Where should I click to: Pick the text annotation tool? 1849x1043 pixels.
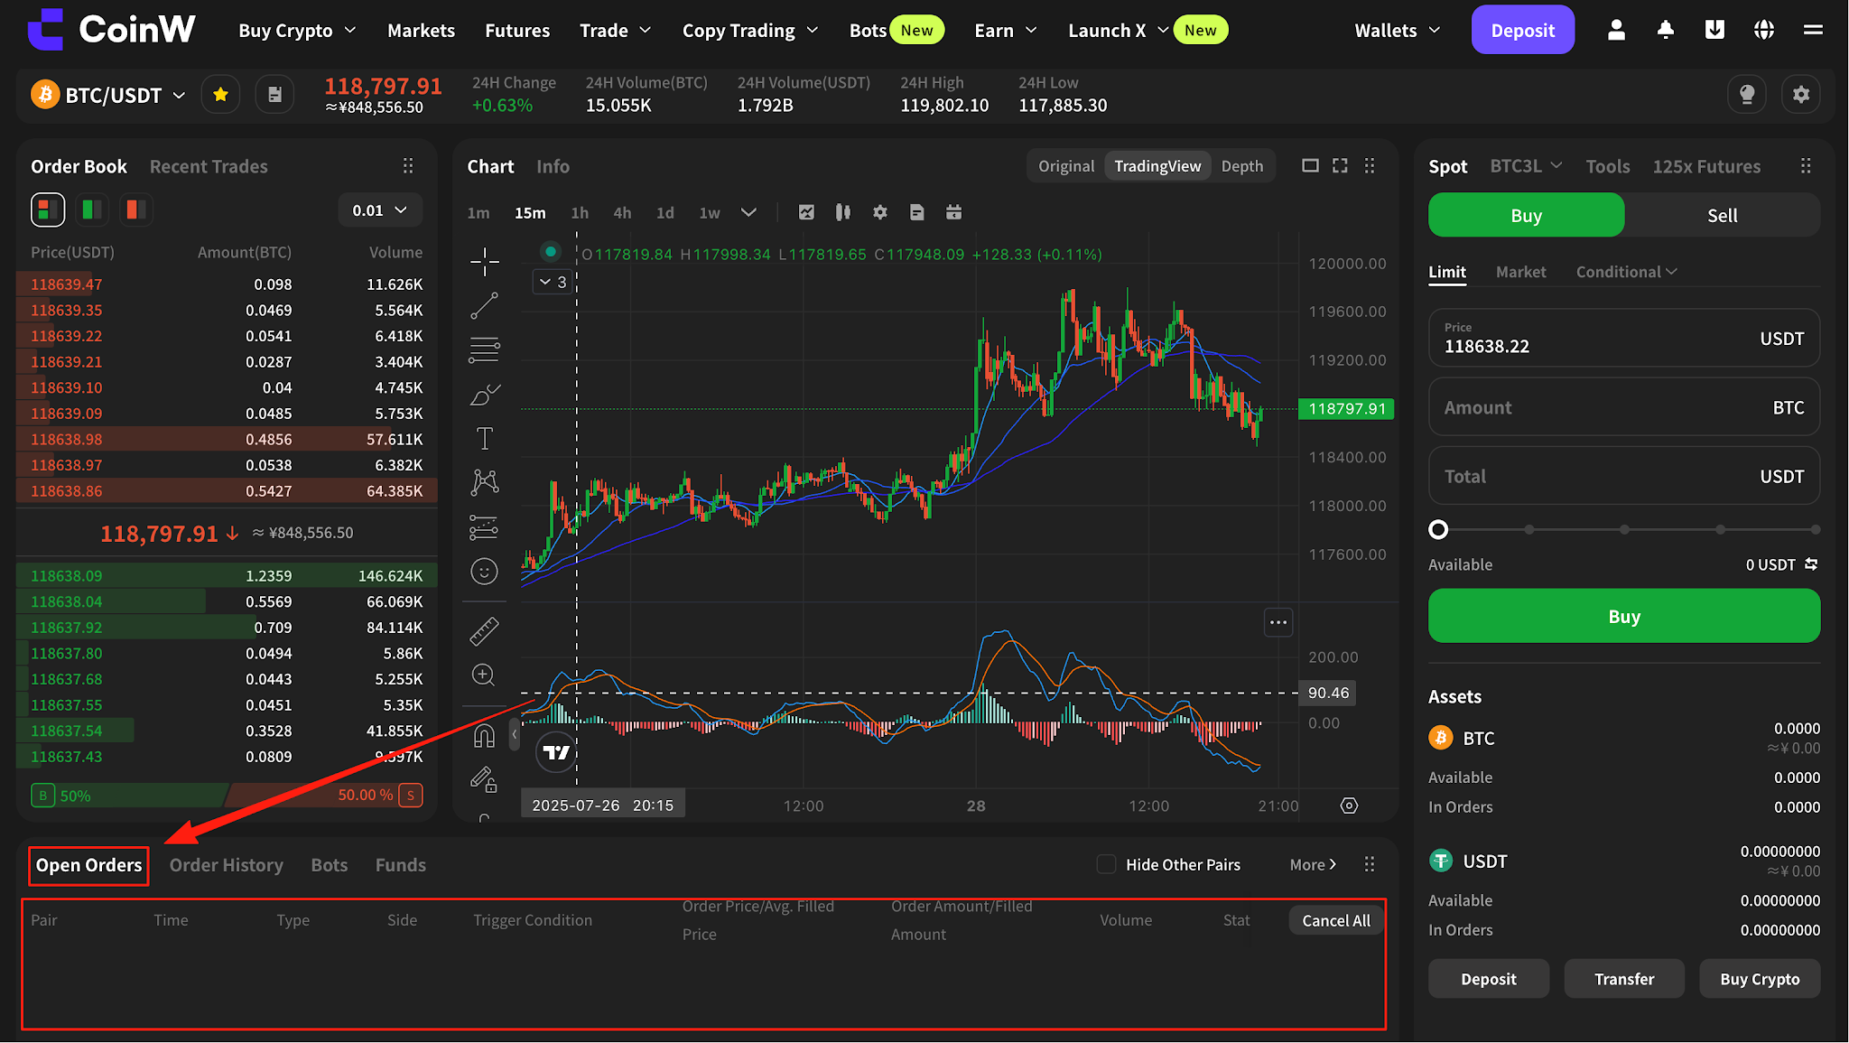(x=485, y=439)
